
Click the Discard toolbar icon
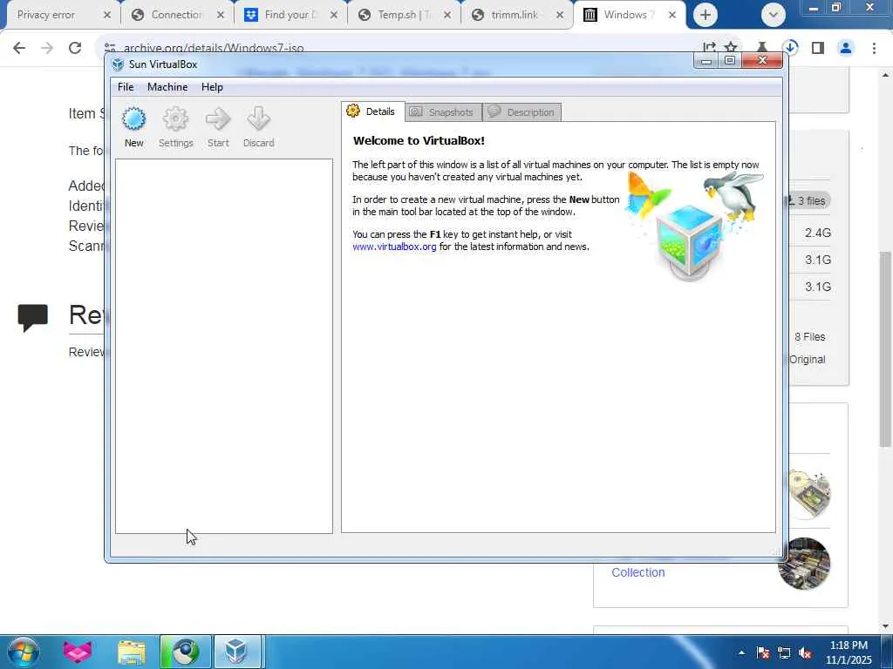pyautogui.click(x=258, y=127)
